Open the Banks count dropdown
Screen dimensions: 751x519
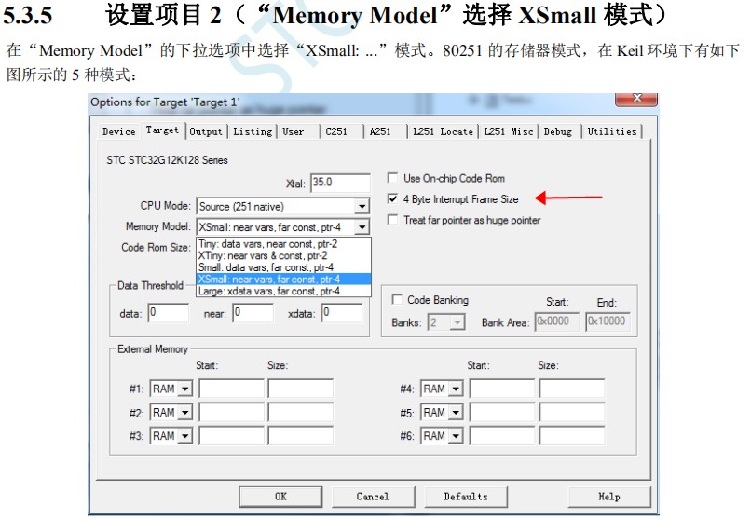click(457, 322)
